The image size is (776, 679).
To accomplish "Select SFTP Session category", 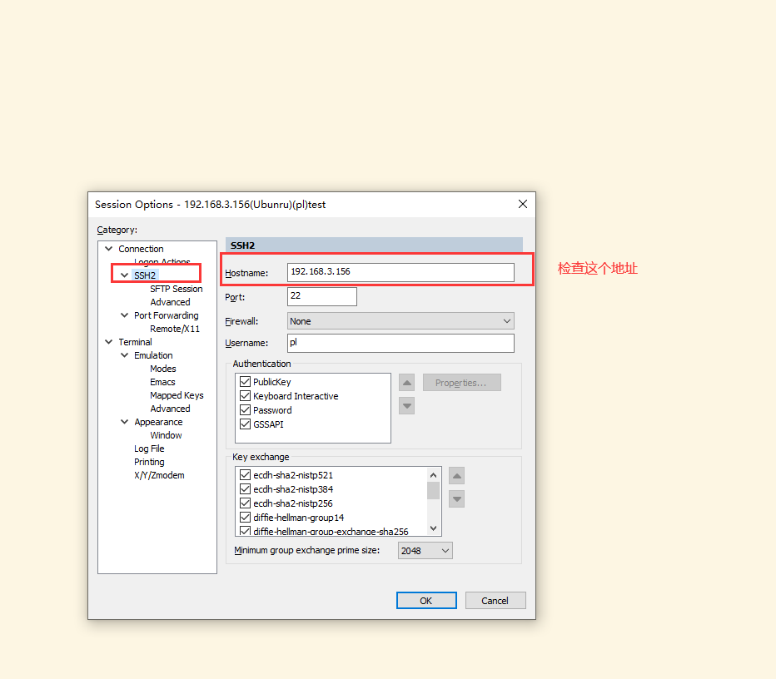I will coord(177,289).
